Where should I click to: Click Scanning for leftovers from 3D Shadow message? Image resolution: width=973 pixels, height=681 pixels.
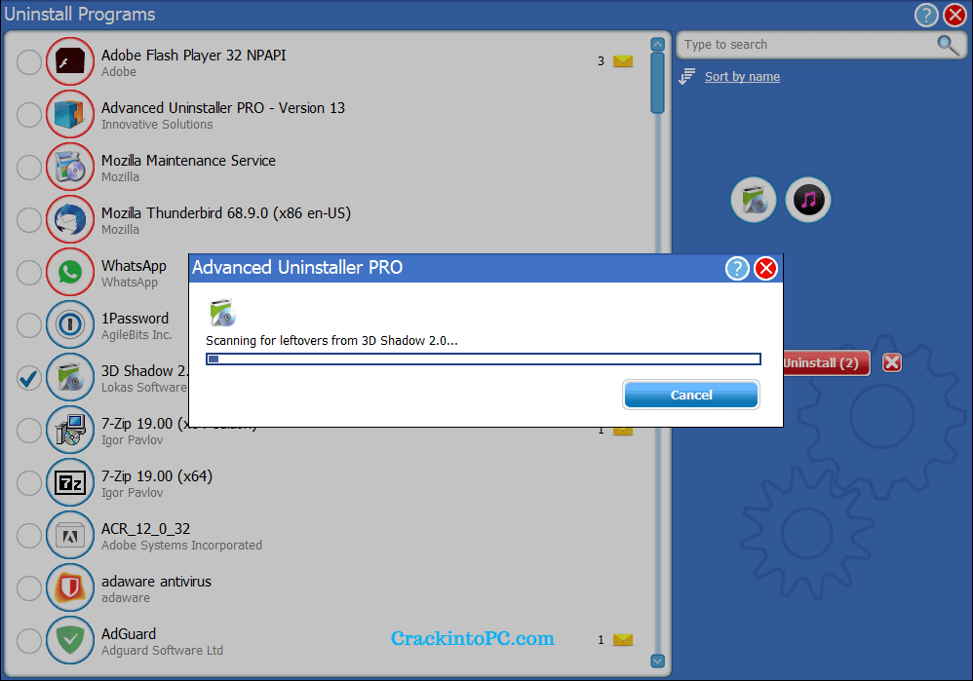(x=331, y=341)
